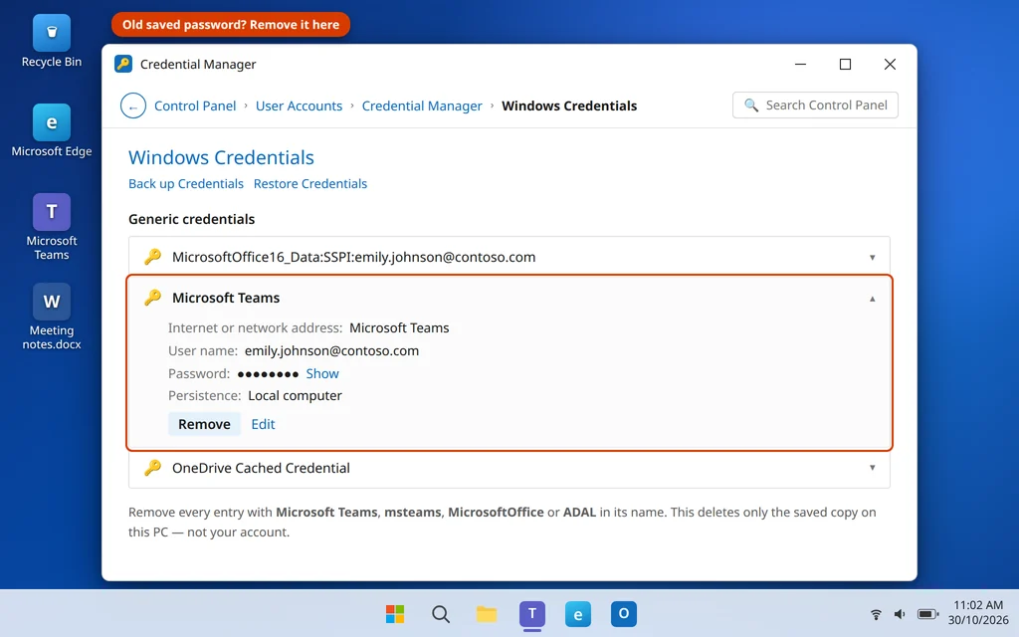Open taskbar Search
Viewport: 1019px width, 637px height.
(x=441, y=613)
